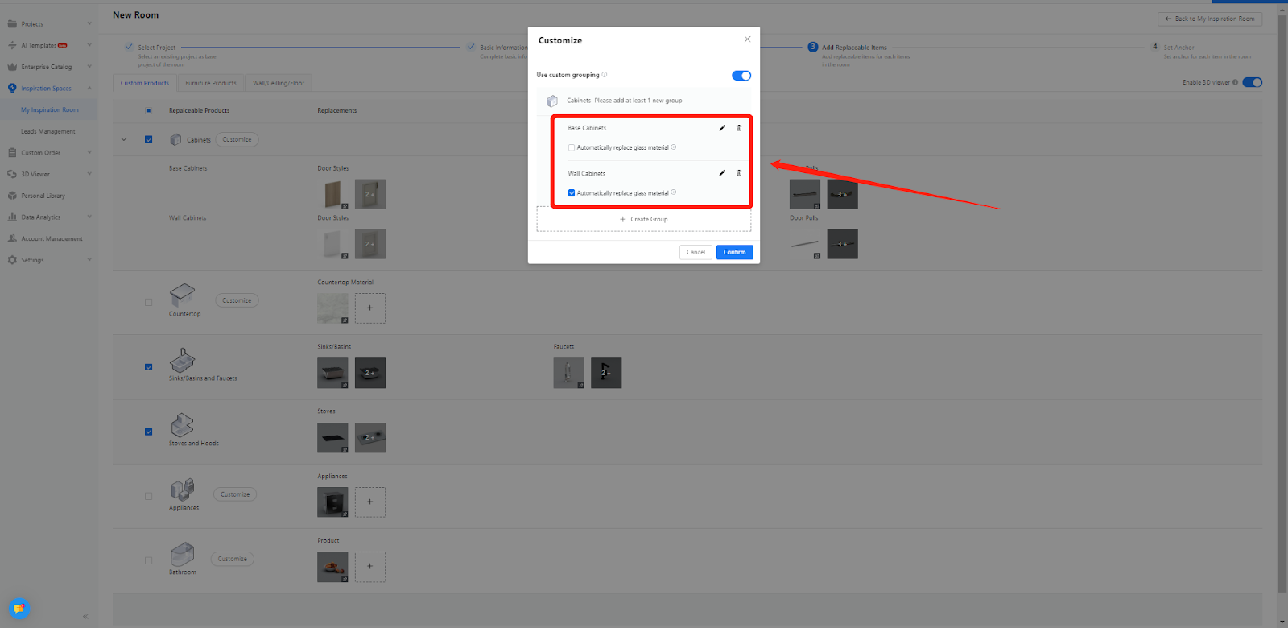Click the Enterprise Catalog crown icon
The width and height of the screenshot is (1288, 628).
[x=12, y=67]
